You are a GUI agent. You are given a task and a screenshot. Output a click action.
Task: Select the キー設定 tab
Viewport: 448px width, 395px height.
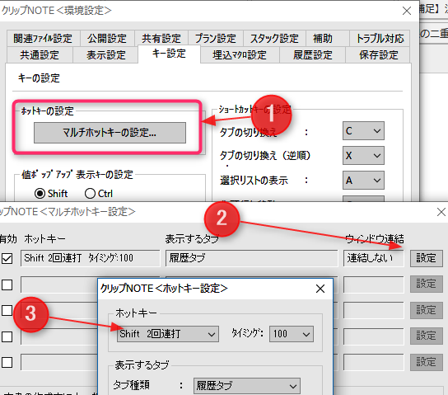pyautogui.click(x=169, y=54)
